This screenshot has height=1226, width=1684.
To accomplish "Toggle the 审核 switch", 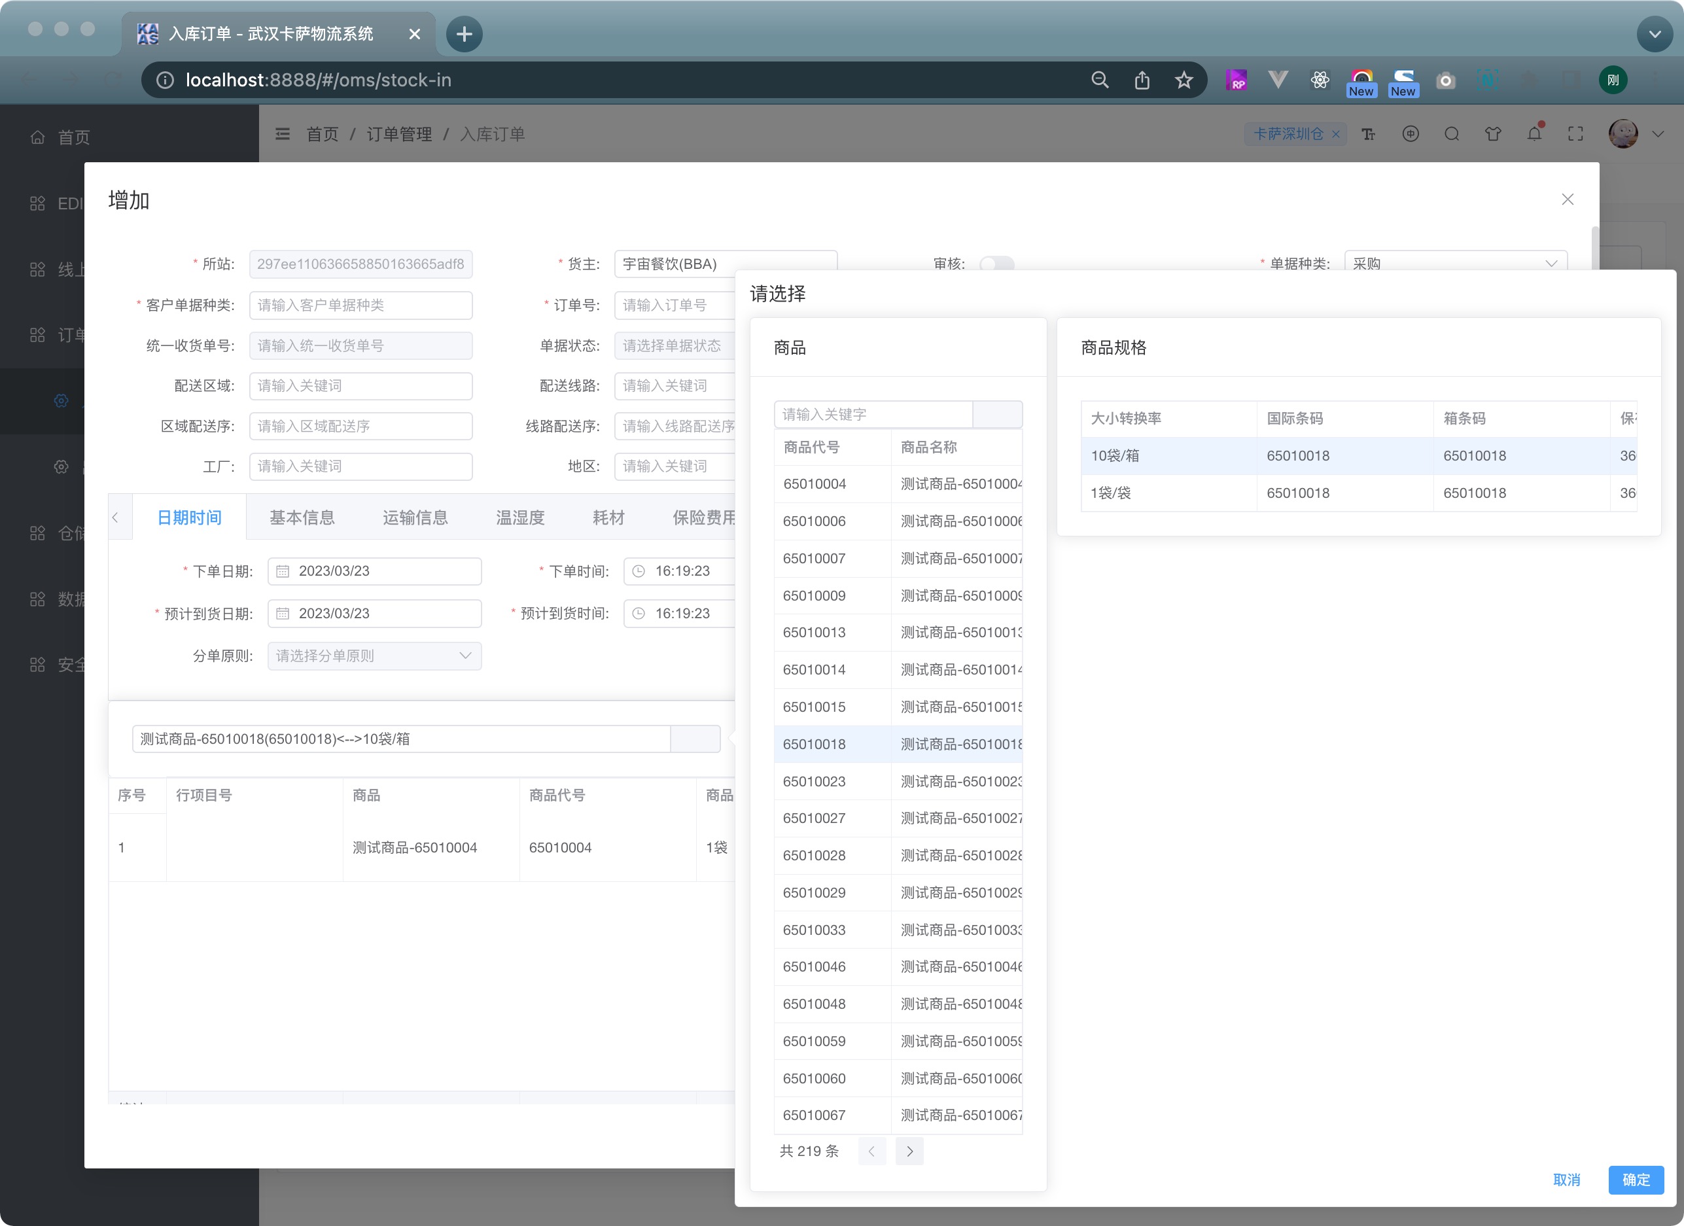I will [x=996, y=264].
